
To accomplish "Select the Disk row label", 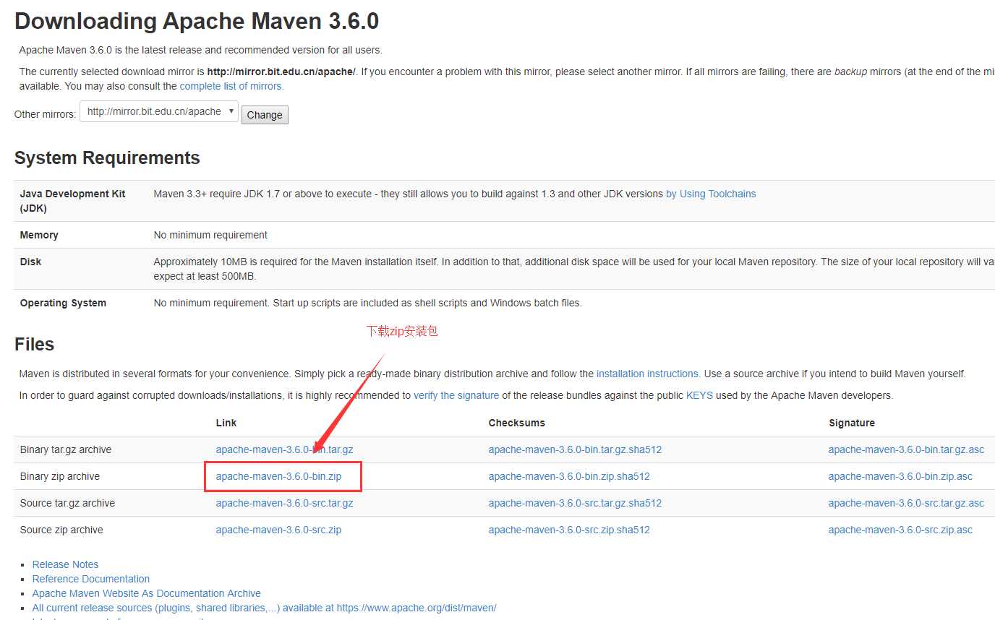I will pos(30,262).
